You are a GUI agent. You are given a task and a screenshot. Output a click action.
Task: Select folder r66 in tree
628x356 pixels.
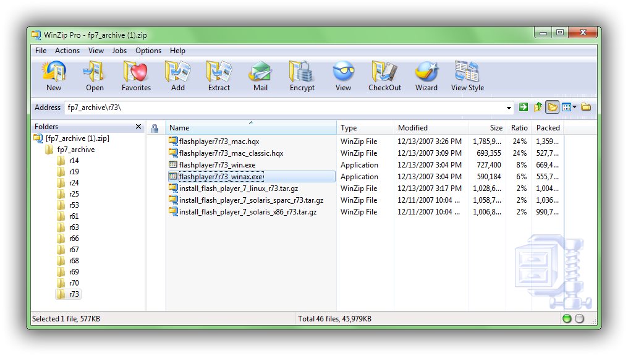pos(74,239)
